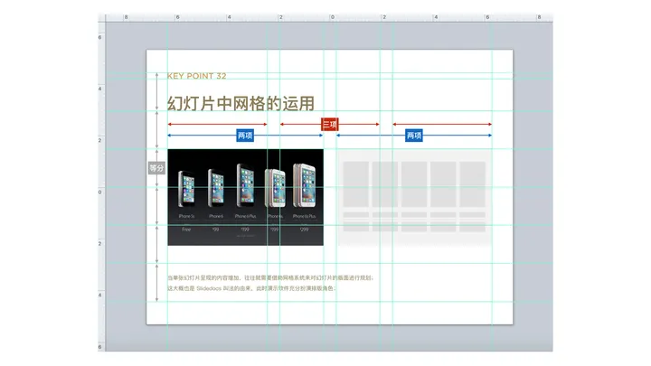651x366 pixels.
Task: Select the KEY POINT 32 heading text
Action: tap(196, 76)
